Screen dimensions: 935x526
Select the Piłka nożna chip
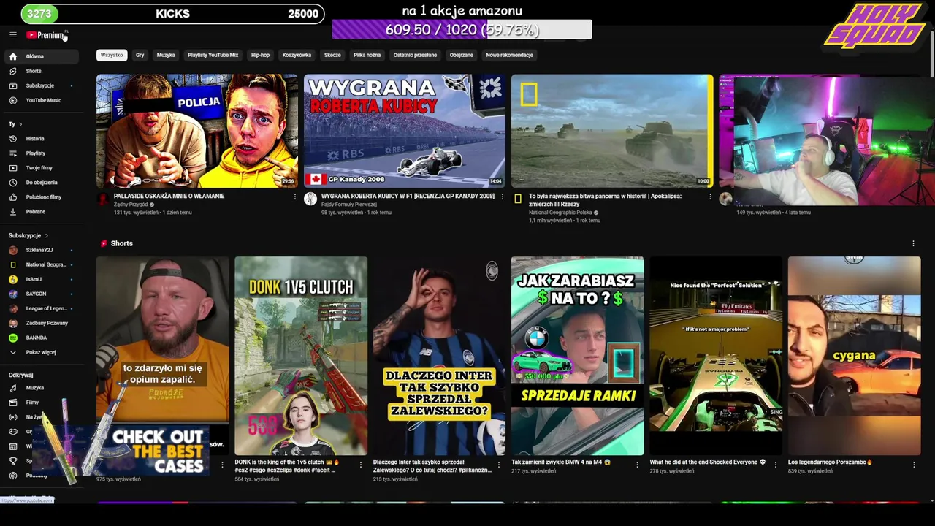point(367,55)
